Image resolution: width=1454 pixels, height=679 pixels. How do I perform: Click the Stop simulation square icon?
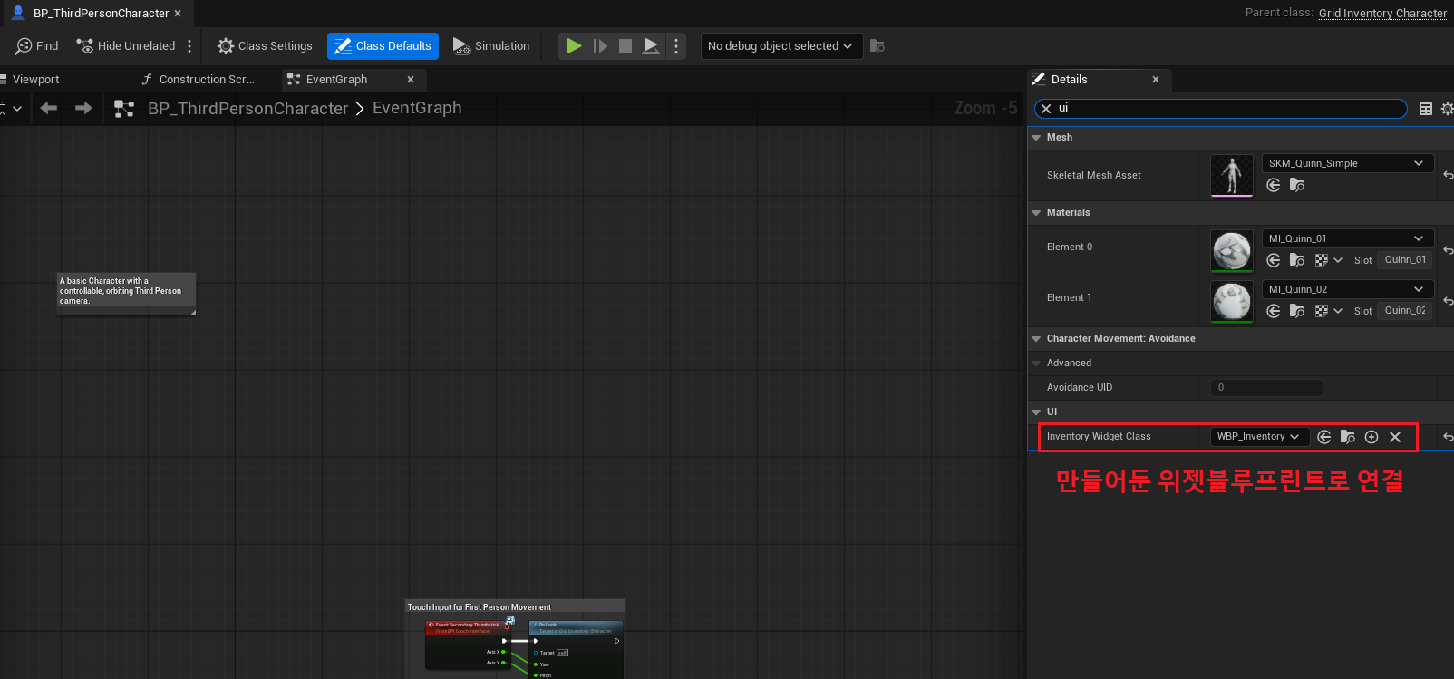click(625, 46)
